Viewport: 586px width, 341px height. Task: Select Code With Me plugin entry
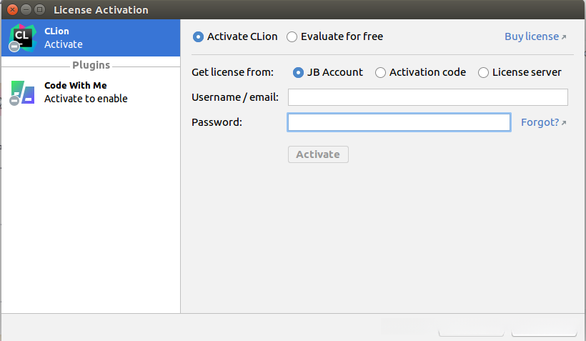tap(91, 92)
